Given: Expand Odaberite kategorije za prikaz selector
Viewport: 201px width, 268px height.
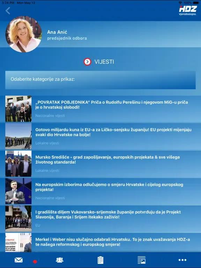Looking at the screenshot, I should coord(100,80).
